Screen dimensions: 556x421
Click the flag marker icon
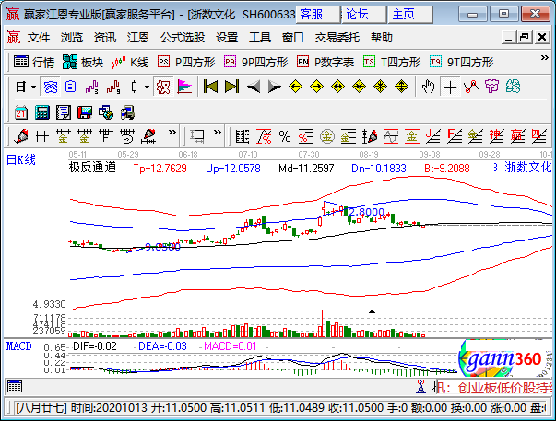184,87
